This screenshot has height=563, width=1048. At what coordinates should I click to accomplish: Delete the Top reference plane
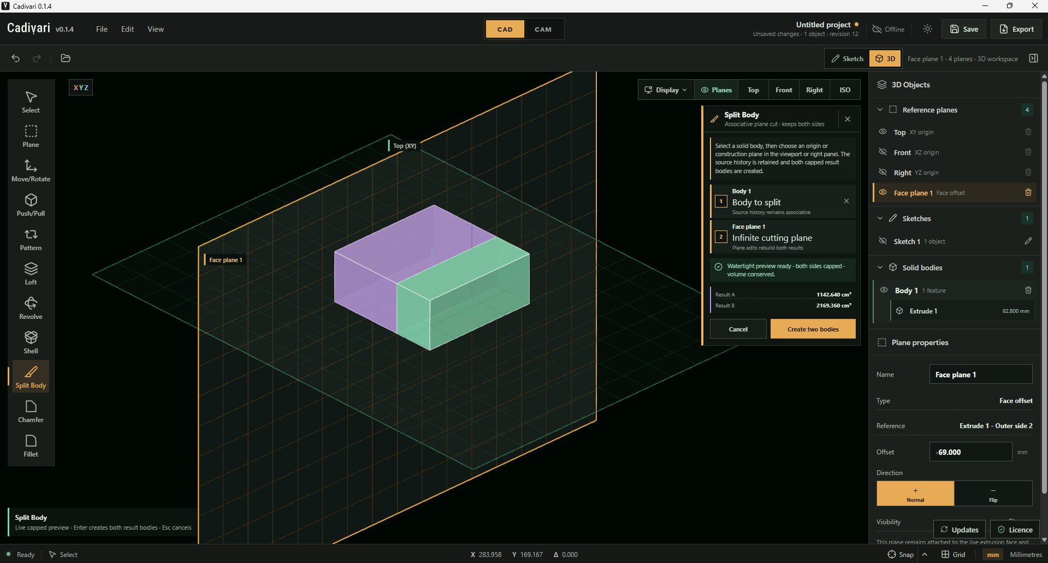tap(1028, 132)
